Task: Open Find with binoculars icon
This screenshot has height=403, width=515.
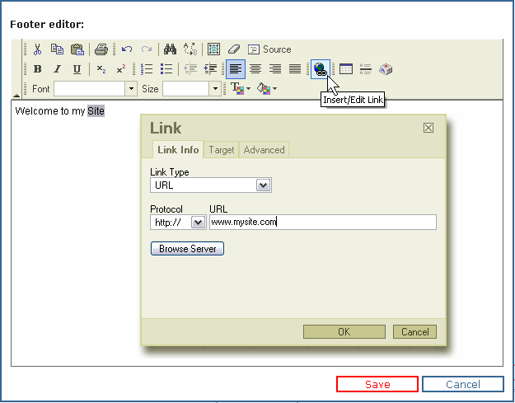Action: [170, 49]
